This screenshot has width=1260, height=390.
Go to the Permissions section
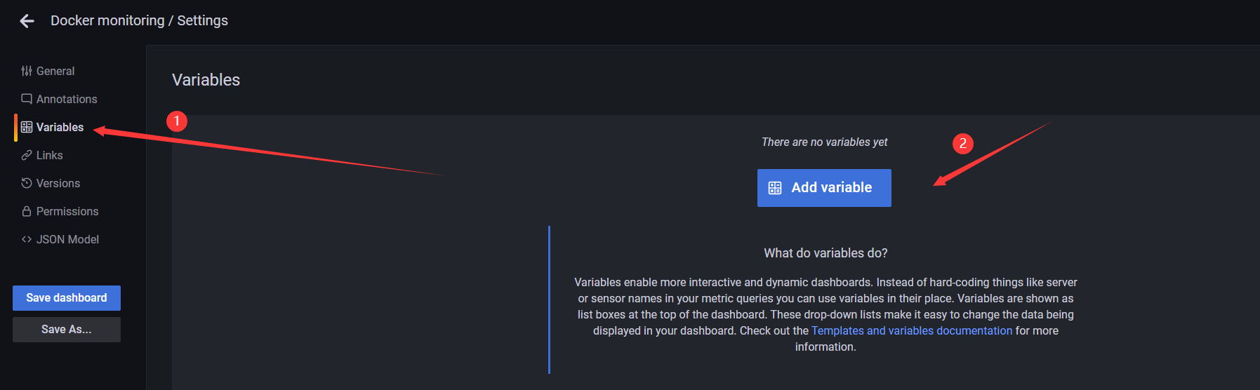click(67, 211)
